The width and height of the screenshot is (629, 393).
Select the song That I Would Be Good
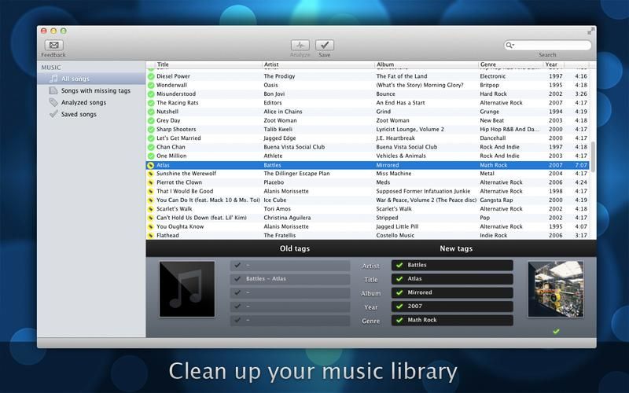point(185,191)
